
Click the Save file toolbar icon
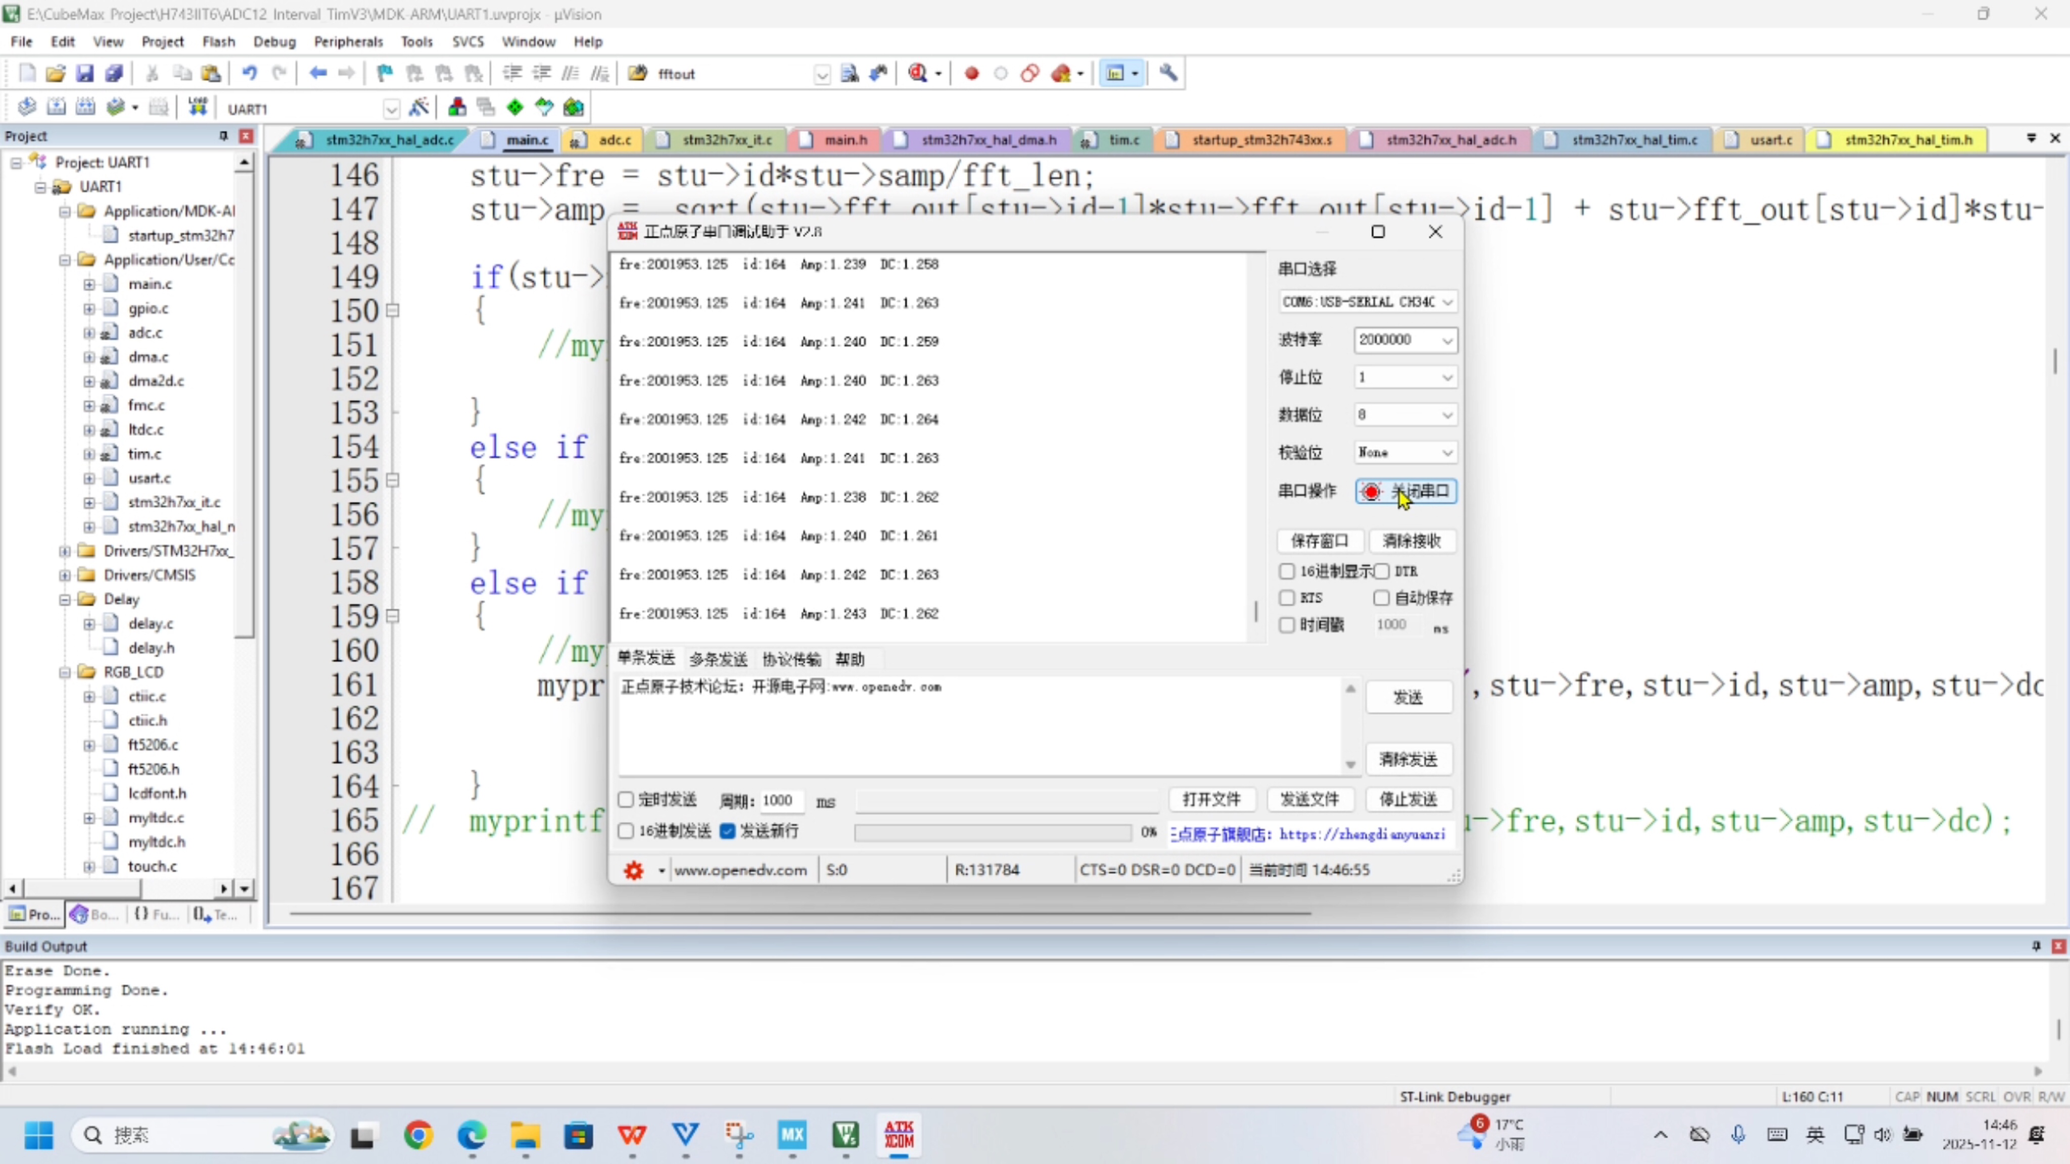tap(84, 74)
